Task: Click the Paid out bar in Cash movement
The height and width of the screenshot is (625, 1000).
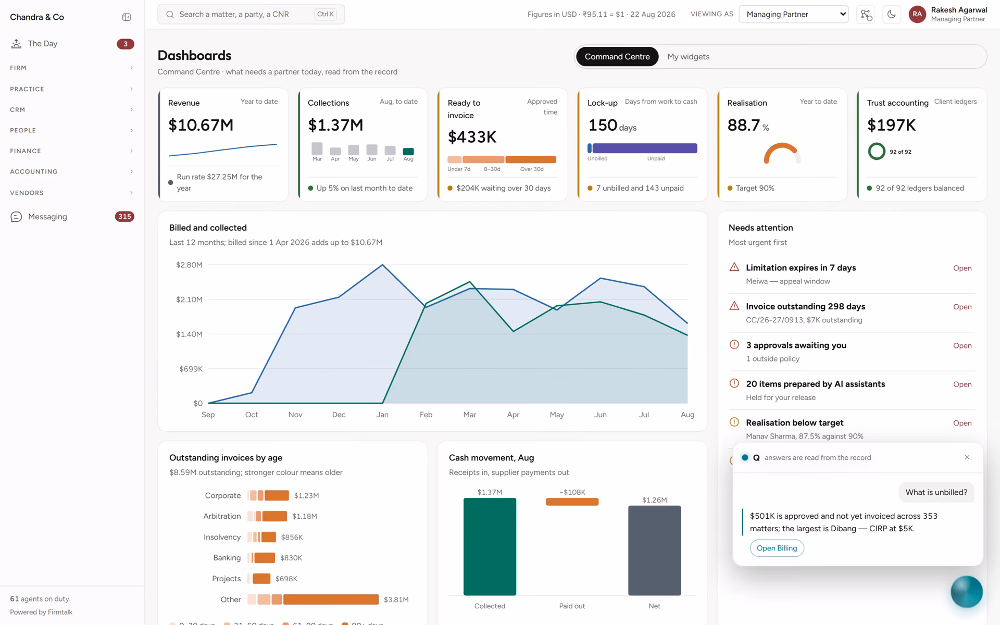Action: tap(572, 502)
